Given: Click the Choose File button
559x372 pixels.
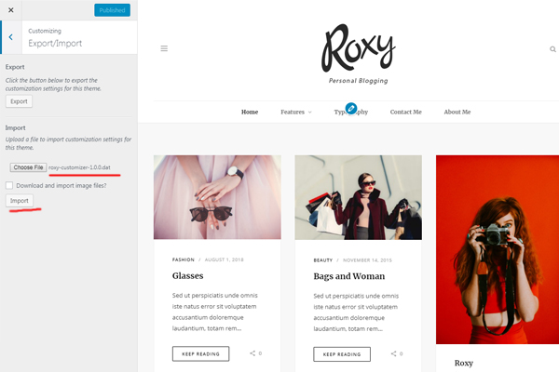Looking at the screenshot, I should (x=28, y=167).
